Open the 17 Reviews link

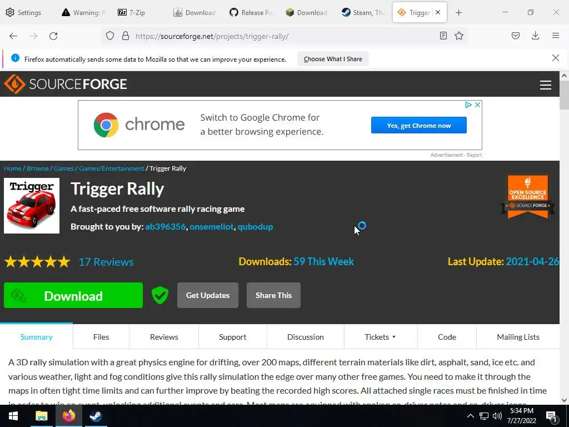[106, 262]
